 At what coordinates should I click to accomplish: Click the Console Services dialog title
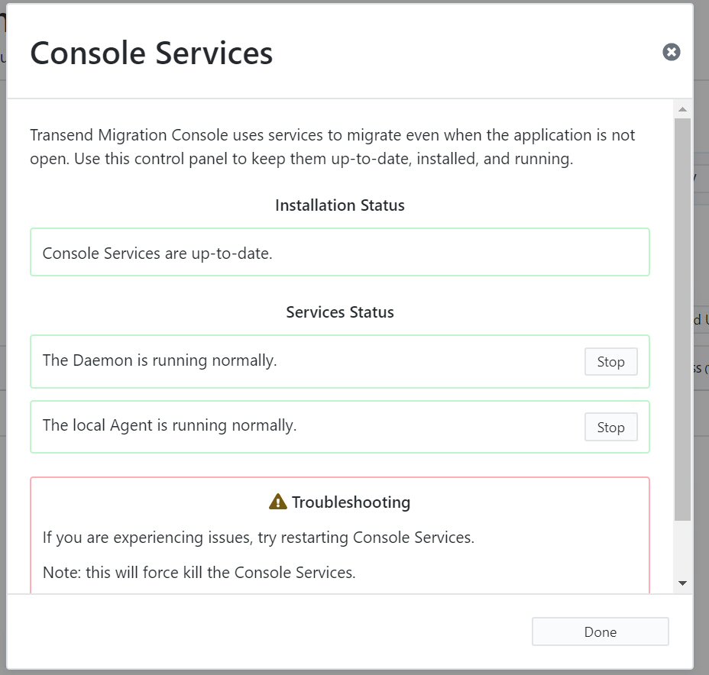tap(151, 53)
